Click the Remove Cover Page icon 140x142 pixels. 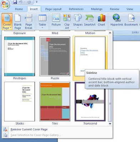(x=5, y=129)
